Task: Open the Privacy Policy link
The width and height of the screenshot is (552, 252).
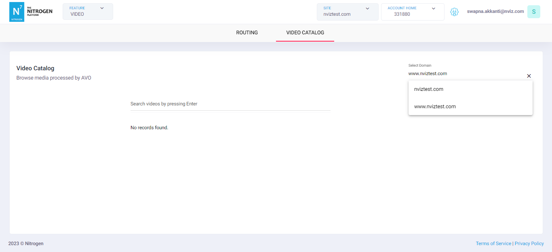Action: click(x=529, y=243)
